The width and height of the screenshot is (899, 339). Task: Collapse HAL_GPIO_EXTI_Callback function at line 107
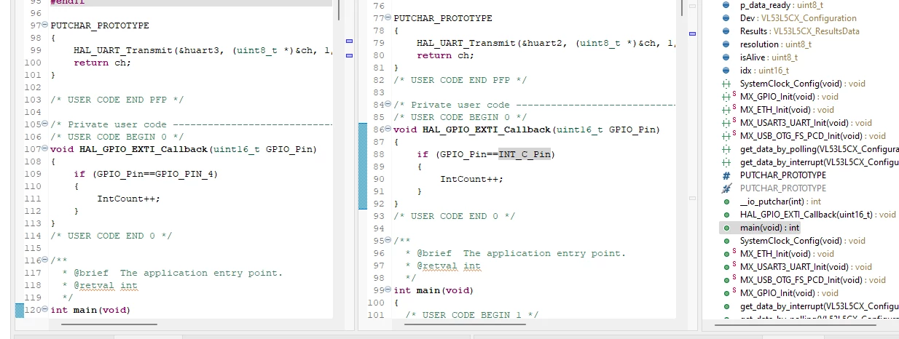[x=45, y=149]
